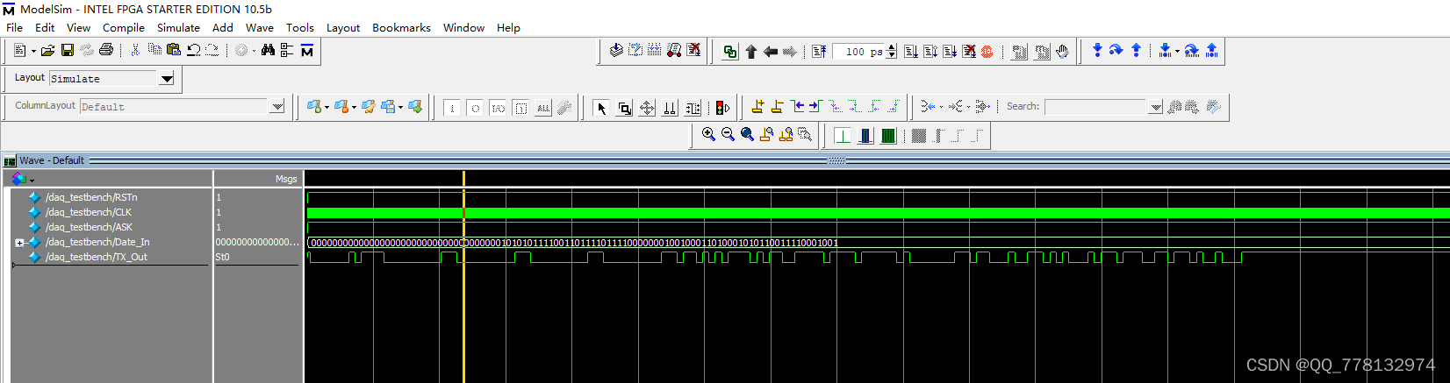Step over with the curved blue arrow
This screenshot has height=383, width=1450.
click(x=1116, y=51)
